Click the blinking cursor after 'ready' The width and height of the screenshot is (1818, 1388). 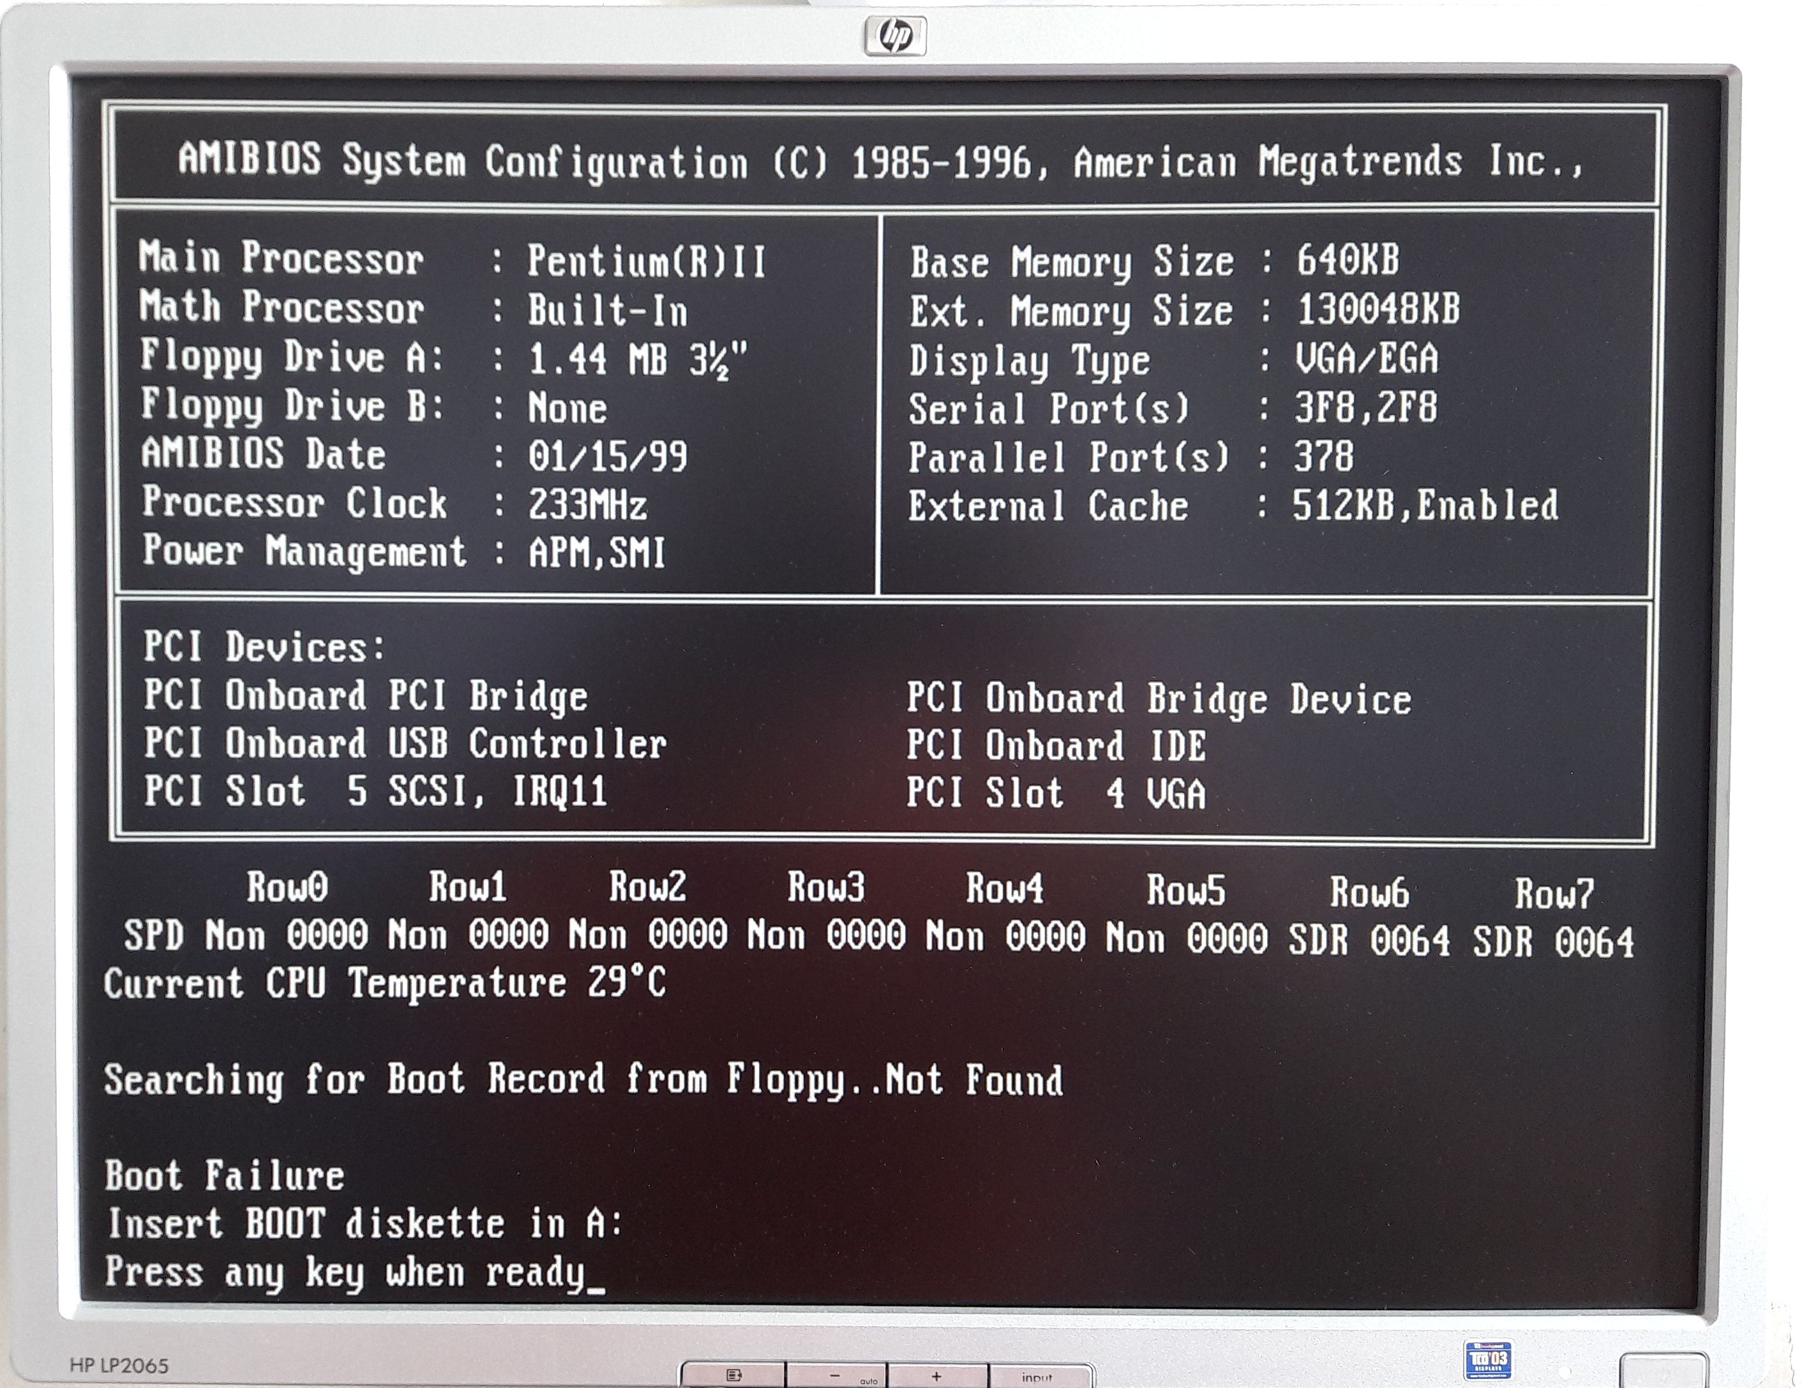(x=596, y=1292)
